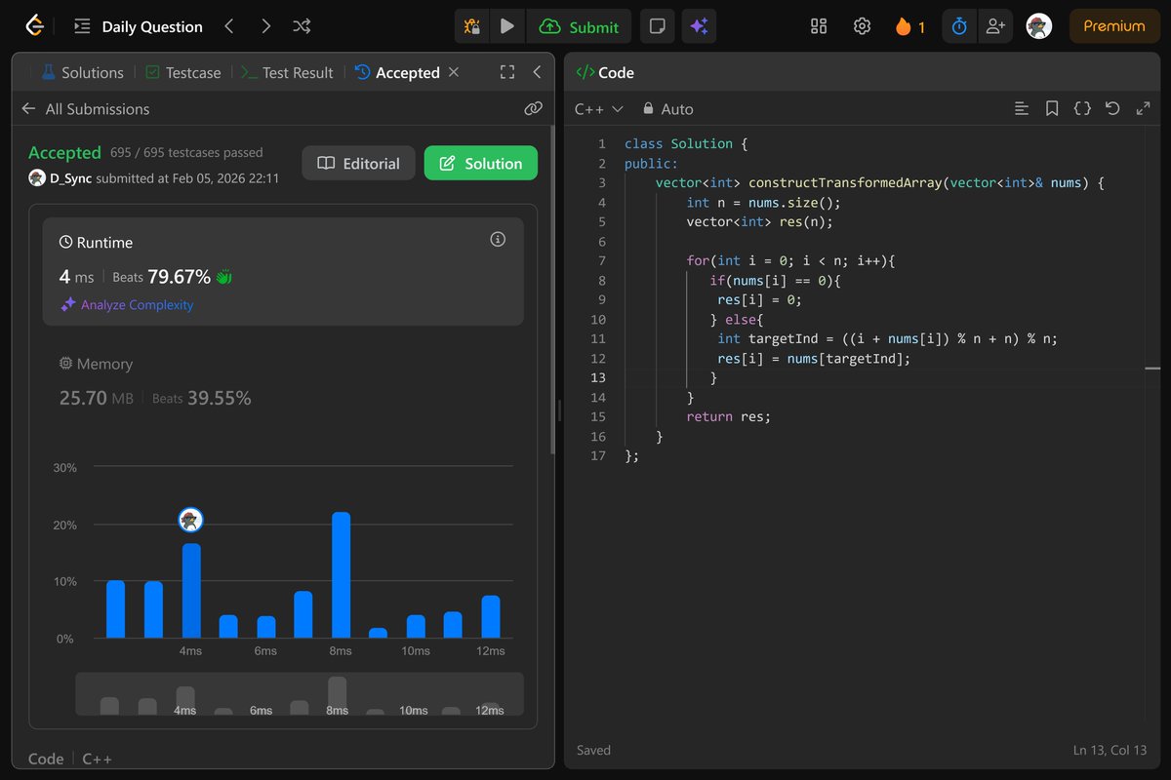Click the chart range selector mini-map
1171x780 pixels.
[300, 694]
